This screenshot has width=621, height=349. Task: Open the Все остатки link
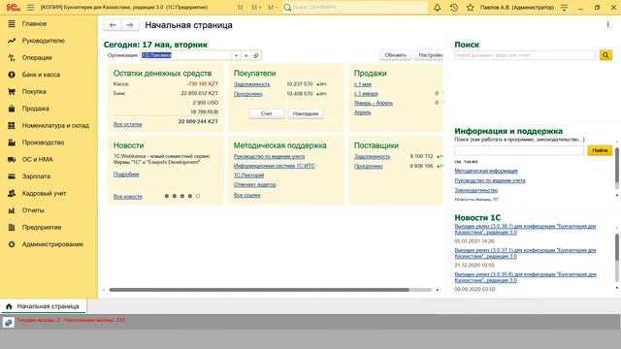(x=127, y=124)
